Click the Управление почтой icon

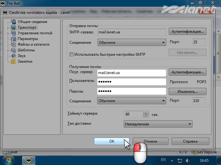[x=13, y=33]
